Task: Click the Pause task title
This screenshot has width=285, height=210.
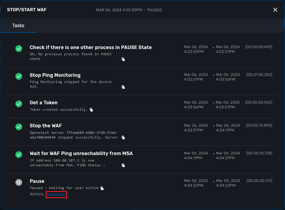Action: coord(37,181)
